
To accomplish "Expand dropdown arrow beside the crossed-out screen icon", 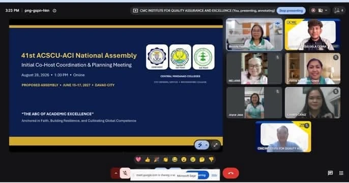I will point(326,11).
